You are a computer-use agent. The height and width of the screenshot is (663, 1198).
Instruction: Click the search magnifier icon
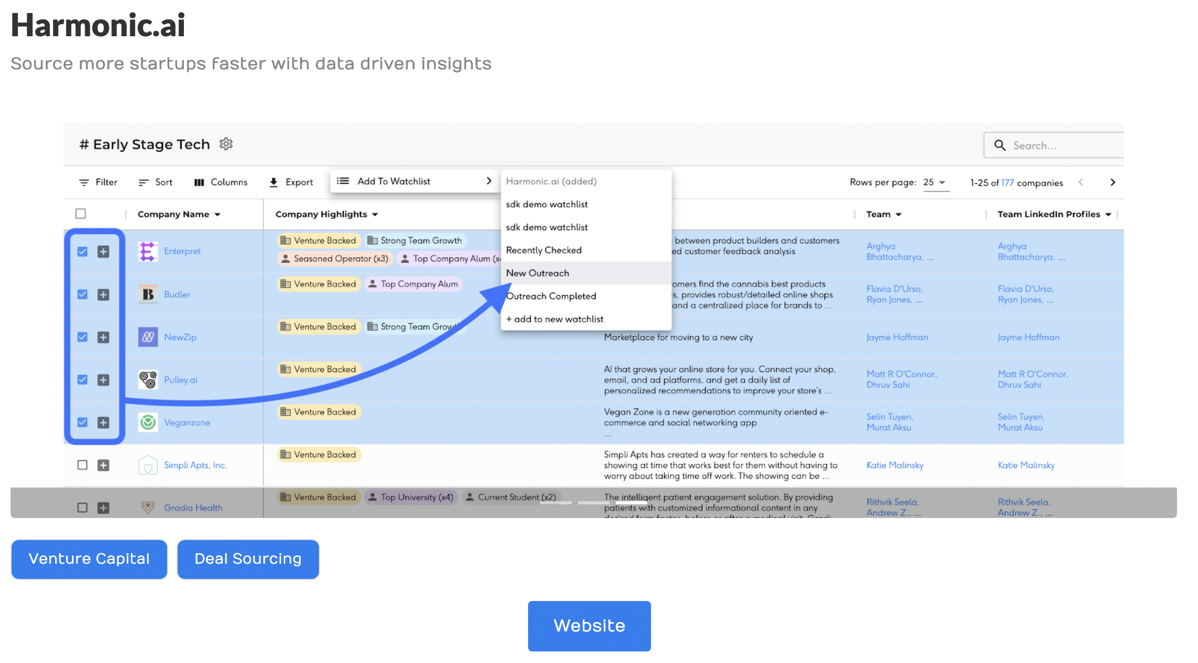1000,146
